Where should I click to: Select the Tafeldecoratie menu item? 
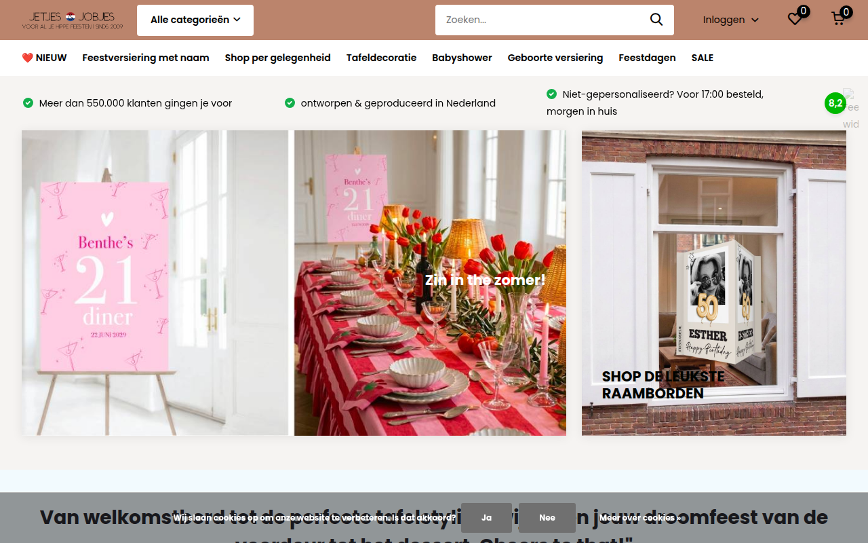tap(381, 58)
